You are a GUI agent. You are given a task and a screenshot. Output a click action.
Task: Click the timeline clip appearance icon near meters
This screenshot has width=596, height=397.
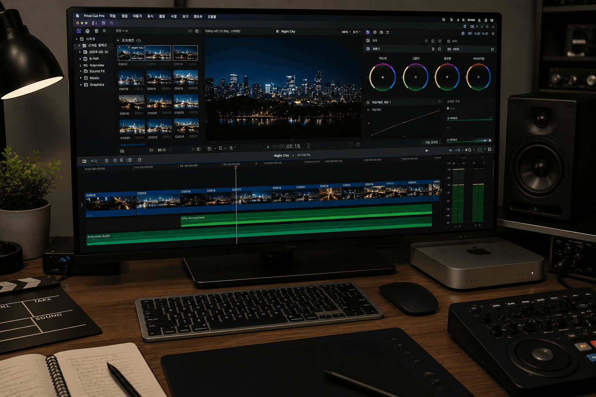480,150
